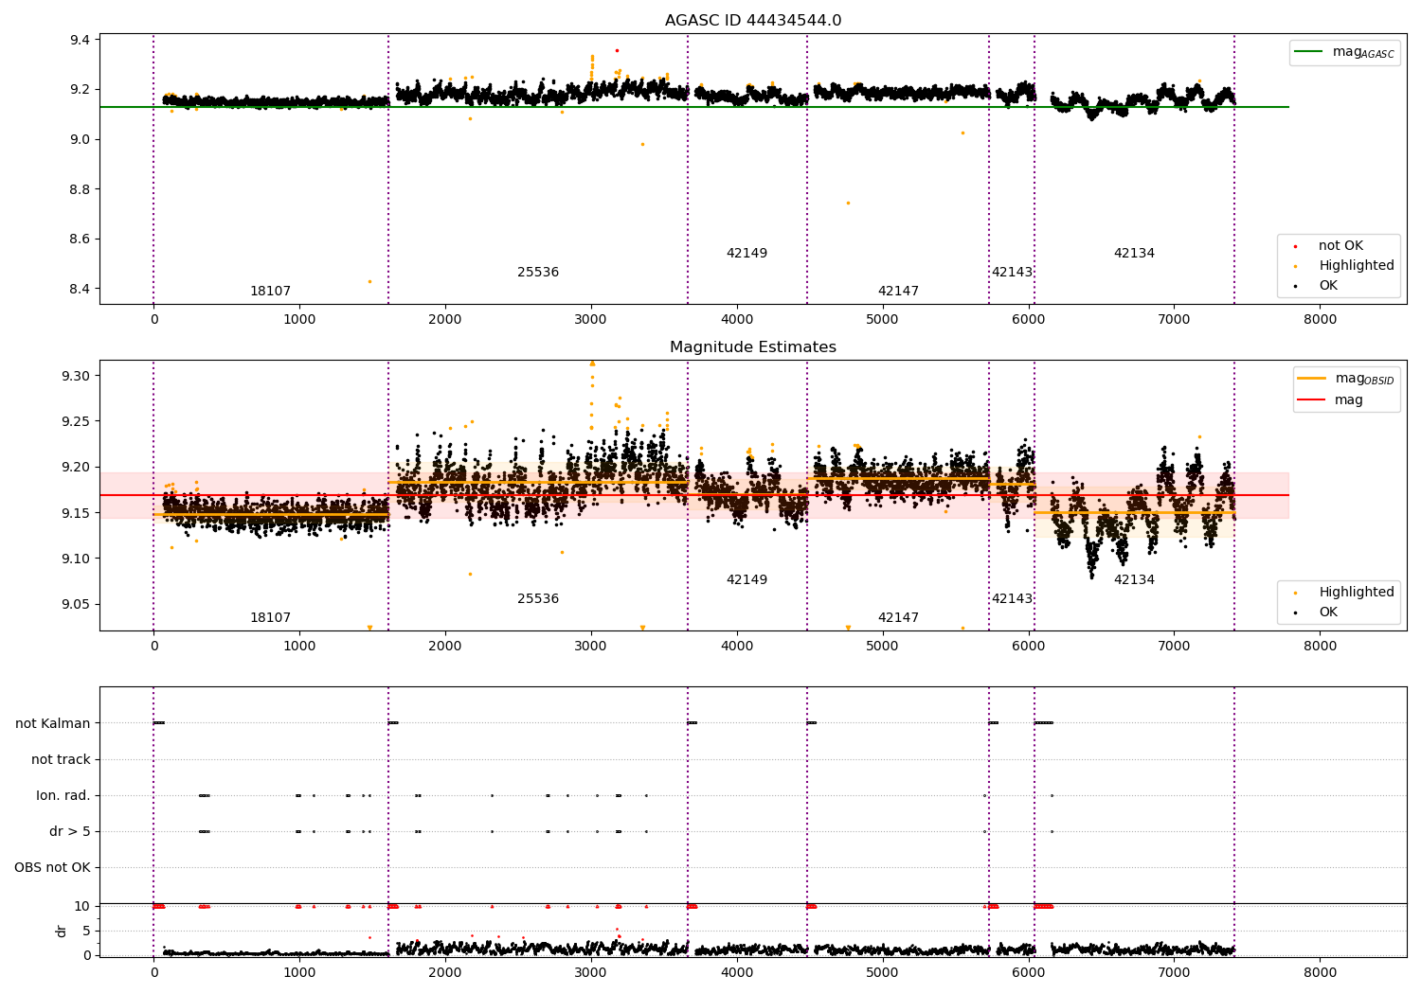1421x994 pixels.
Task: Click obsid label 42143 in Magnitude Estimates plot
Action: click(x=1012, y=598)
